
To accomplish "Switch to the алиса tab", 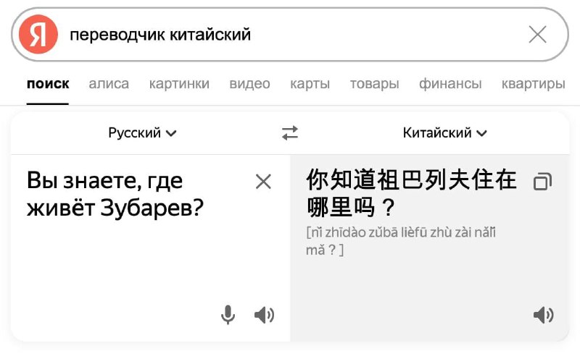I will tap(109, 84).
